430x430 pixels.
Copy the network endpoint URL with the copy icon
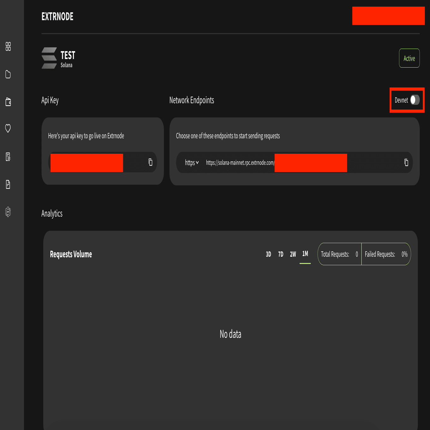406,163
